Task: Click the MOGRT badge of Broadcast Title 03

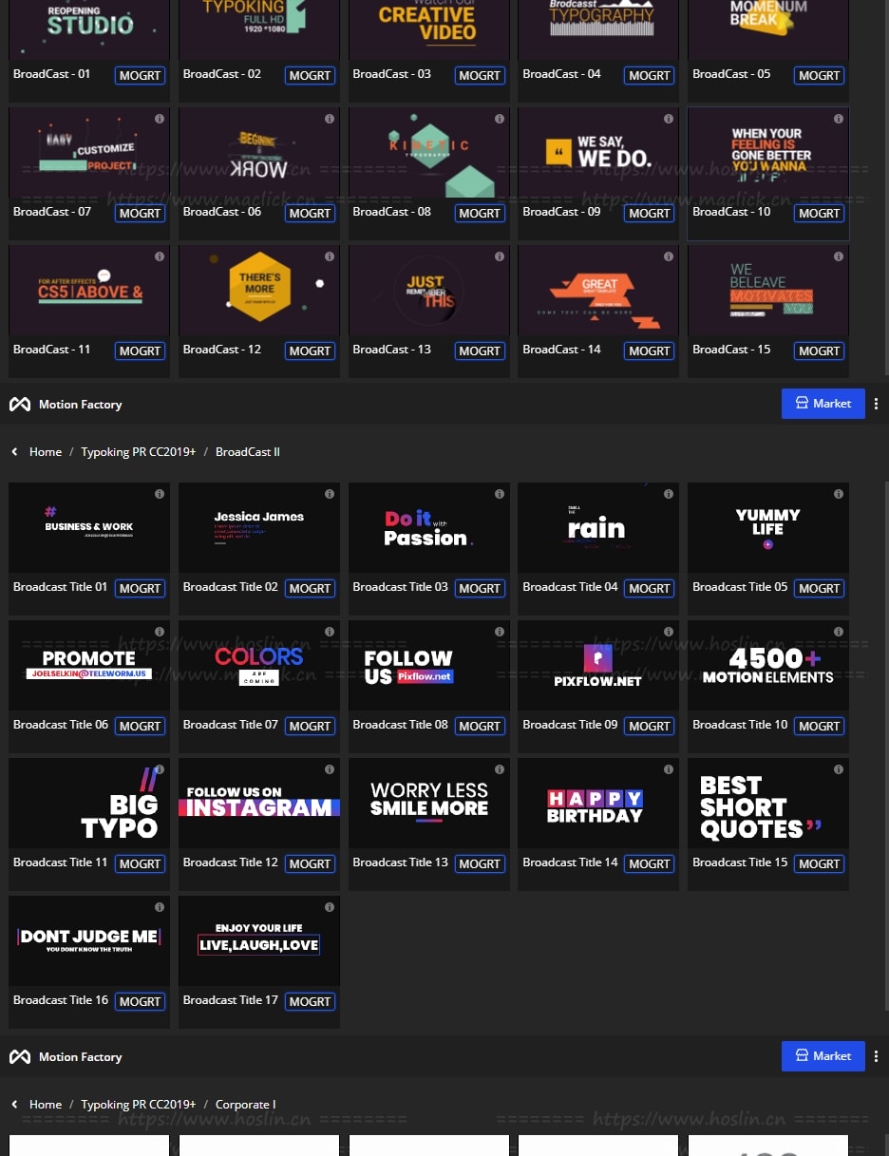Action: pyautogui.click(x=480, y=589)
